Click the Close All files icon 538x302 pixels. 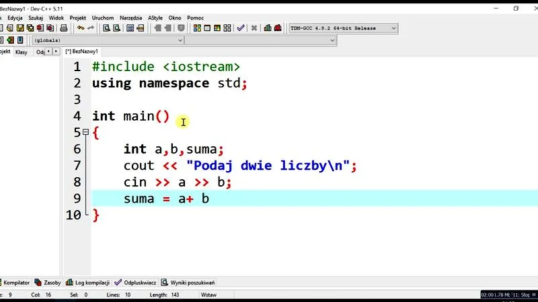pos(50,28)
